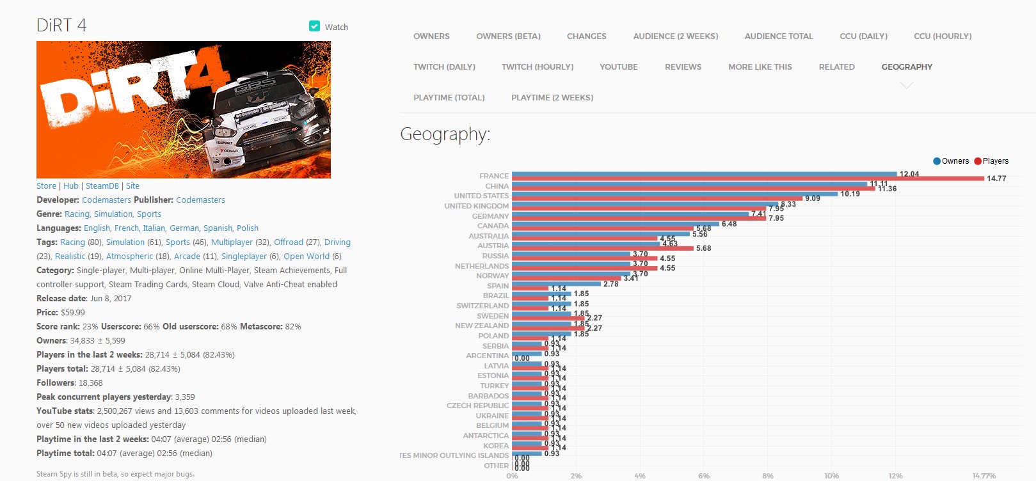Toggle the Players legend series
The height and width of the screenshot is (481, 1036).
click(x=991, y=161)
